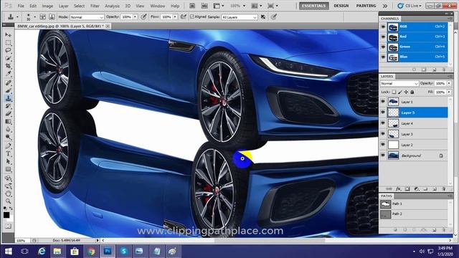459x258 pixels.
Task: Open the Flow slider arrow
Action: click(x=175, y=17)
